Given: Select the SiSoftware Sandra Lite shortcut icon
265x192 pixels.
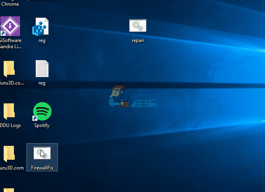Looking at the screenshot, I should [10, 26].
